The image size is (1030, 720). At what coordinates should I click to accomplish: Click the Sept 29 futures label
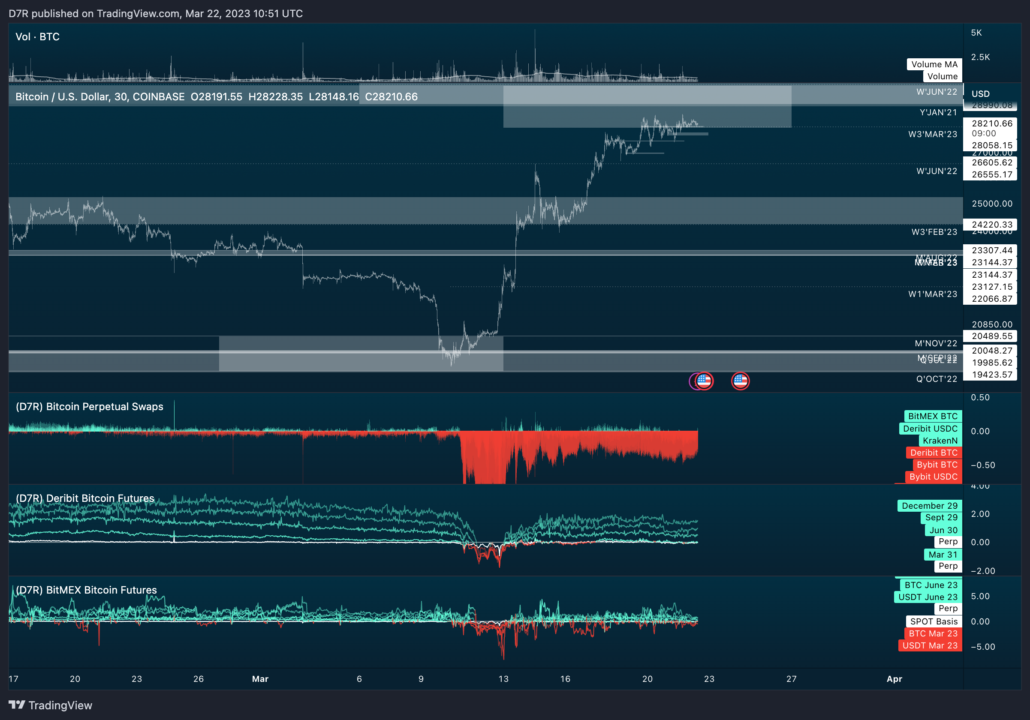pos(941,517)
